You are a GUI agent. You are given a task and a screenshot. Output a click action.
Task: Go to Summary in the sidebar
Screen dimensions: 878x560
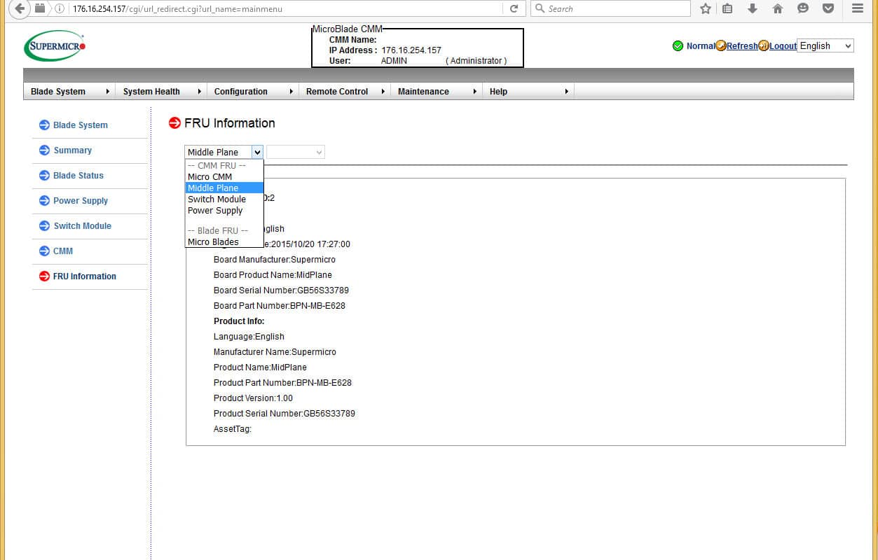73,150
